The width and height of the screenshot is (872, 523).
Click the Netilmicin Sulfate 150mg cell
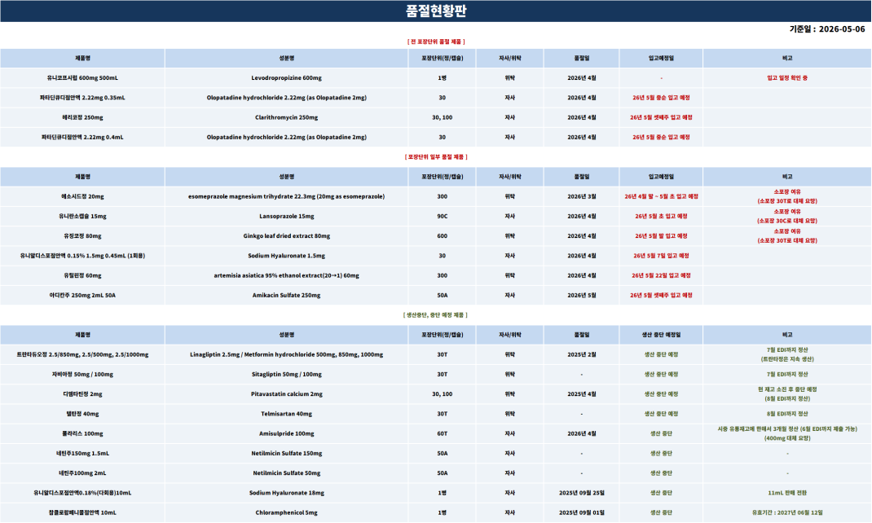(286, 454)
